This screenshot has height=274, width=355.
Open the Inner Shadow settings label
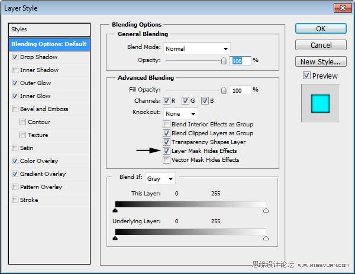[x=40, y=70]
